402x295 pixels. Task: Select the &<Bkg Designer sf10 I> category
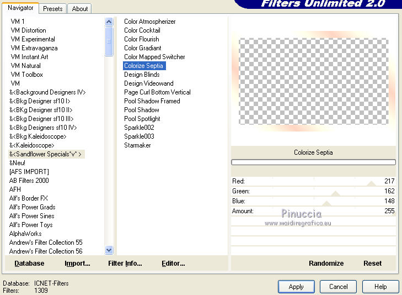pos(40,101)
